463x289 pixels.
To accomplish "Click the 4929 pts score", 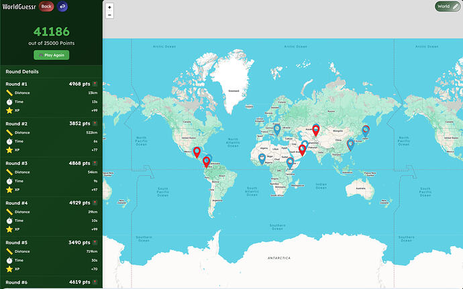I will pos(80,203).
